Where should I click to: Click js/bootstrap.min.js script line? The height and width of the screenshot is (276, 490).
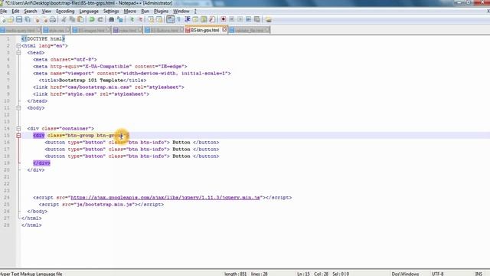[101, 205]
